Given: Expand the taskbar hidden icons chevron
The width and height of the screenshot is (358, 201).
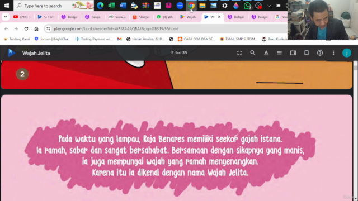Looking at the screenshot, I should click(269, 6).
